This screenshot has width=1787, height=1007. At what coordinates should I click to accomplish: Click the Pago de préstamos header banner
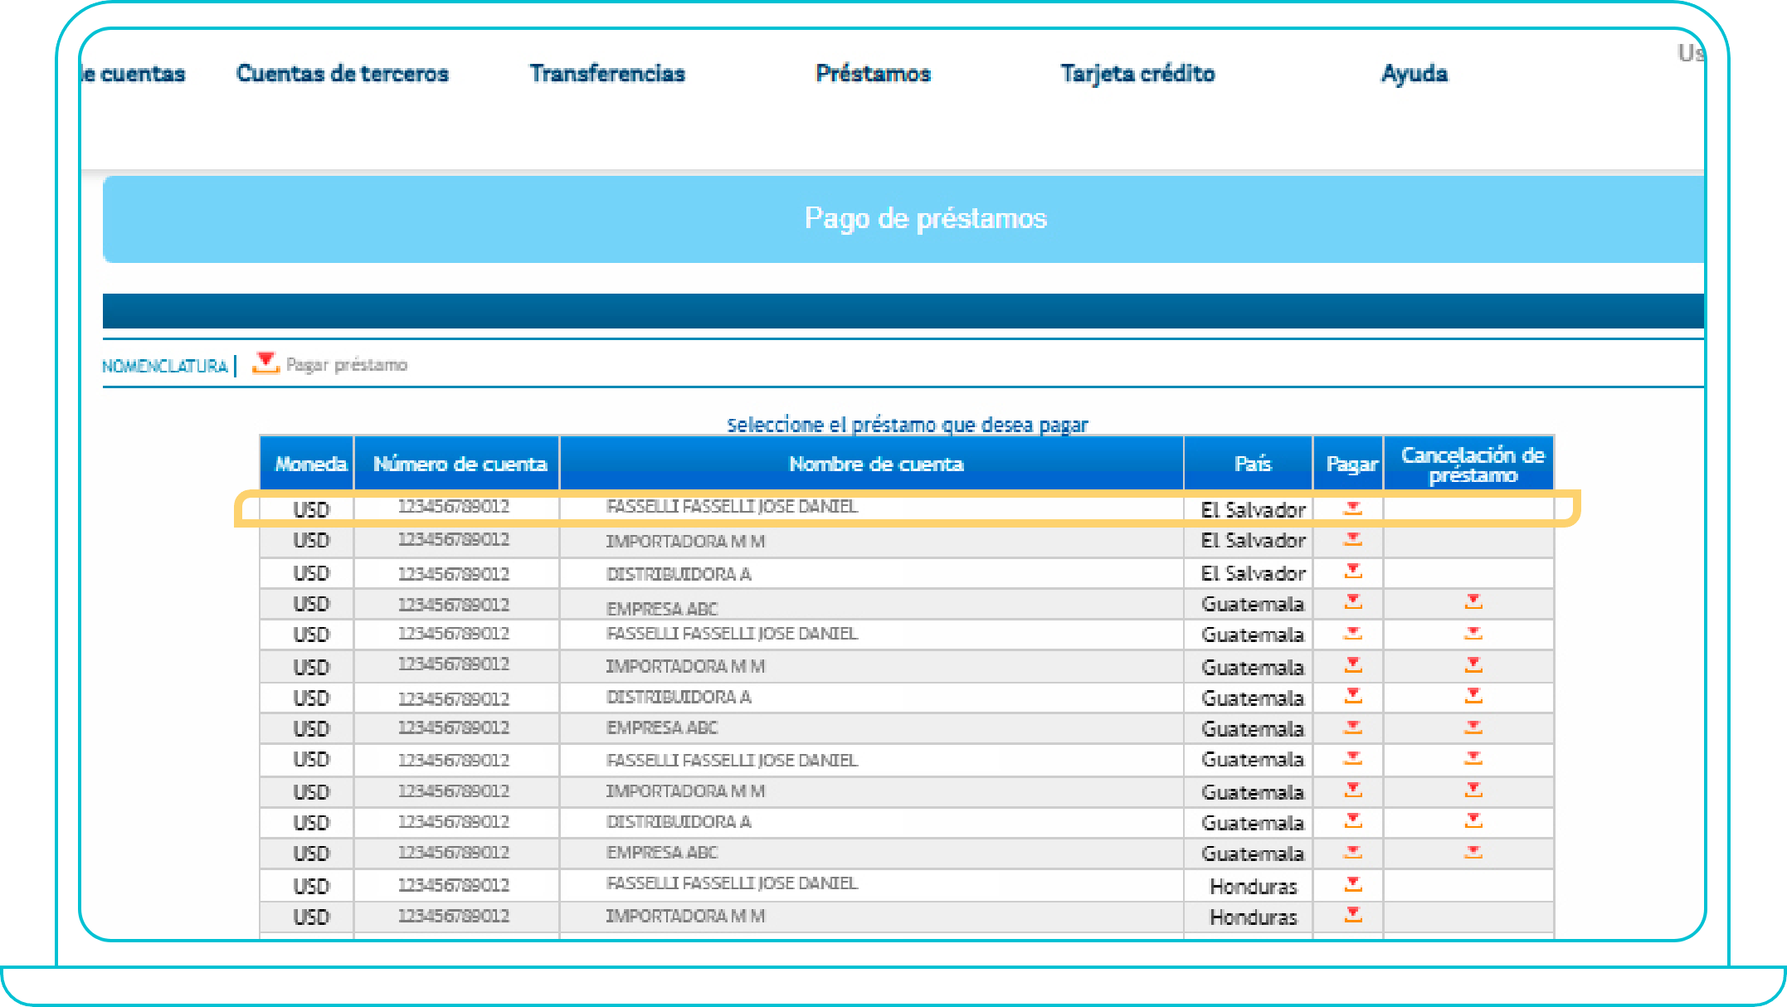(x=923, y=218)
